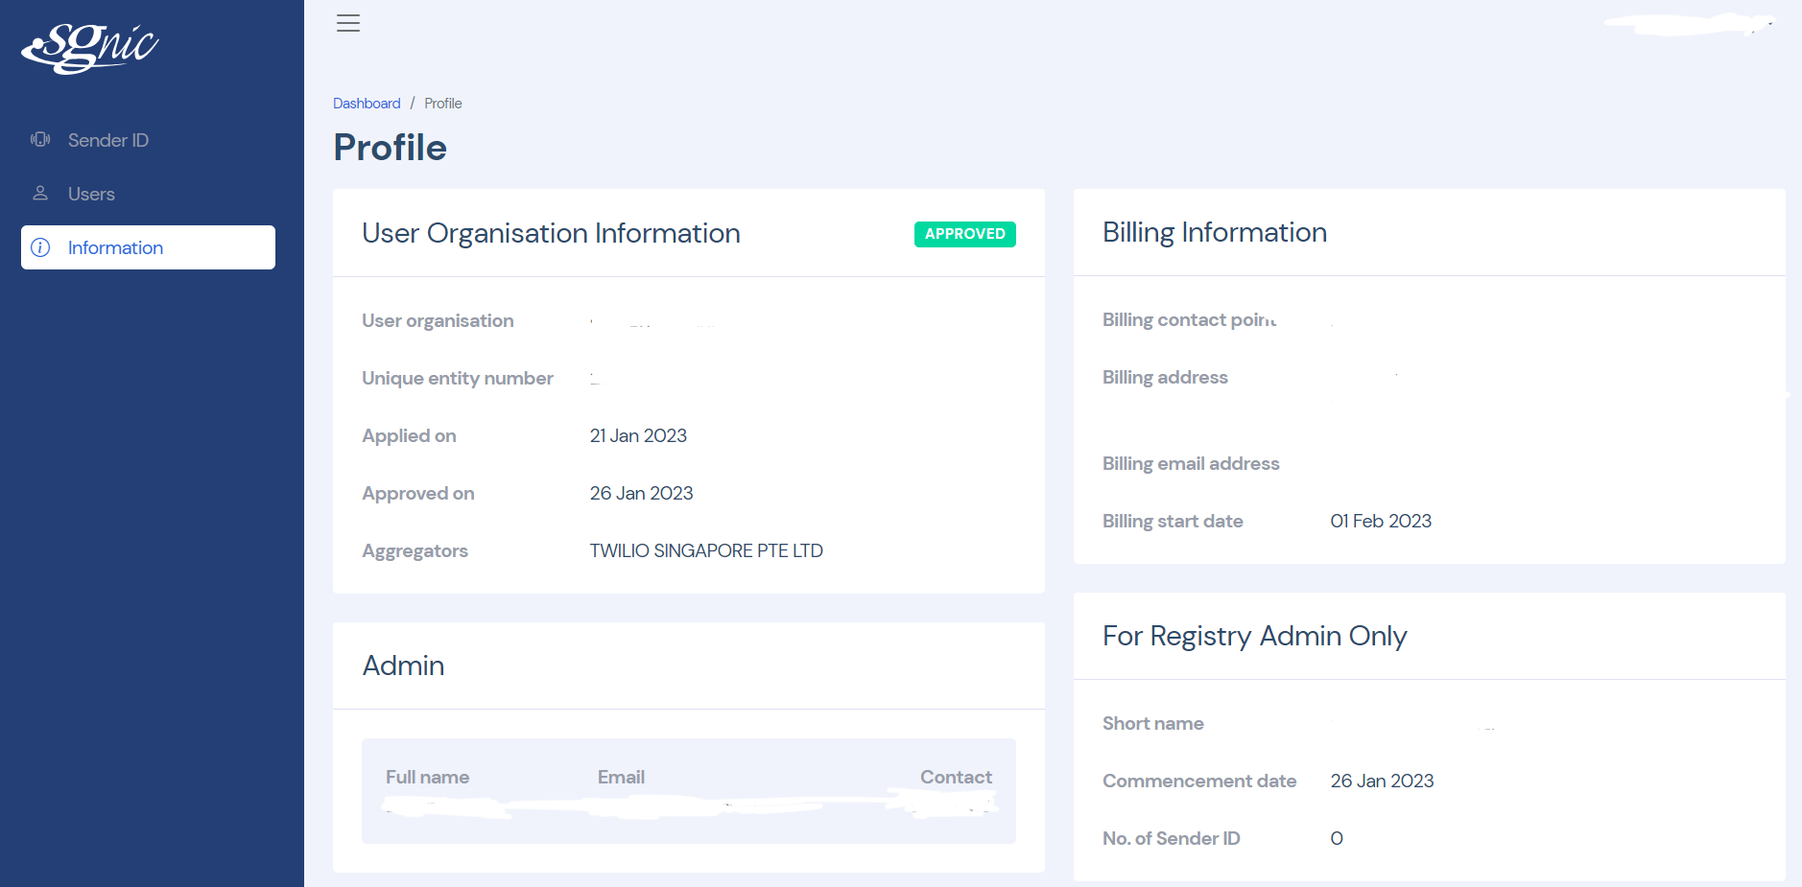Click the TWILIO SINGAPORE PTE LTD aggregator value
The width and height of the screenshot is (1802, 887).
click(706, 550)
